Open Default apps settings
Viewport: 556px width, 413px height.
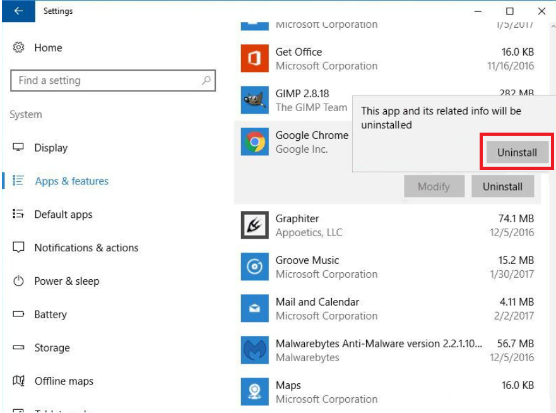(x=63, y=215)
